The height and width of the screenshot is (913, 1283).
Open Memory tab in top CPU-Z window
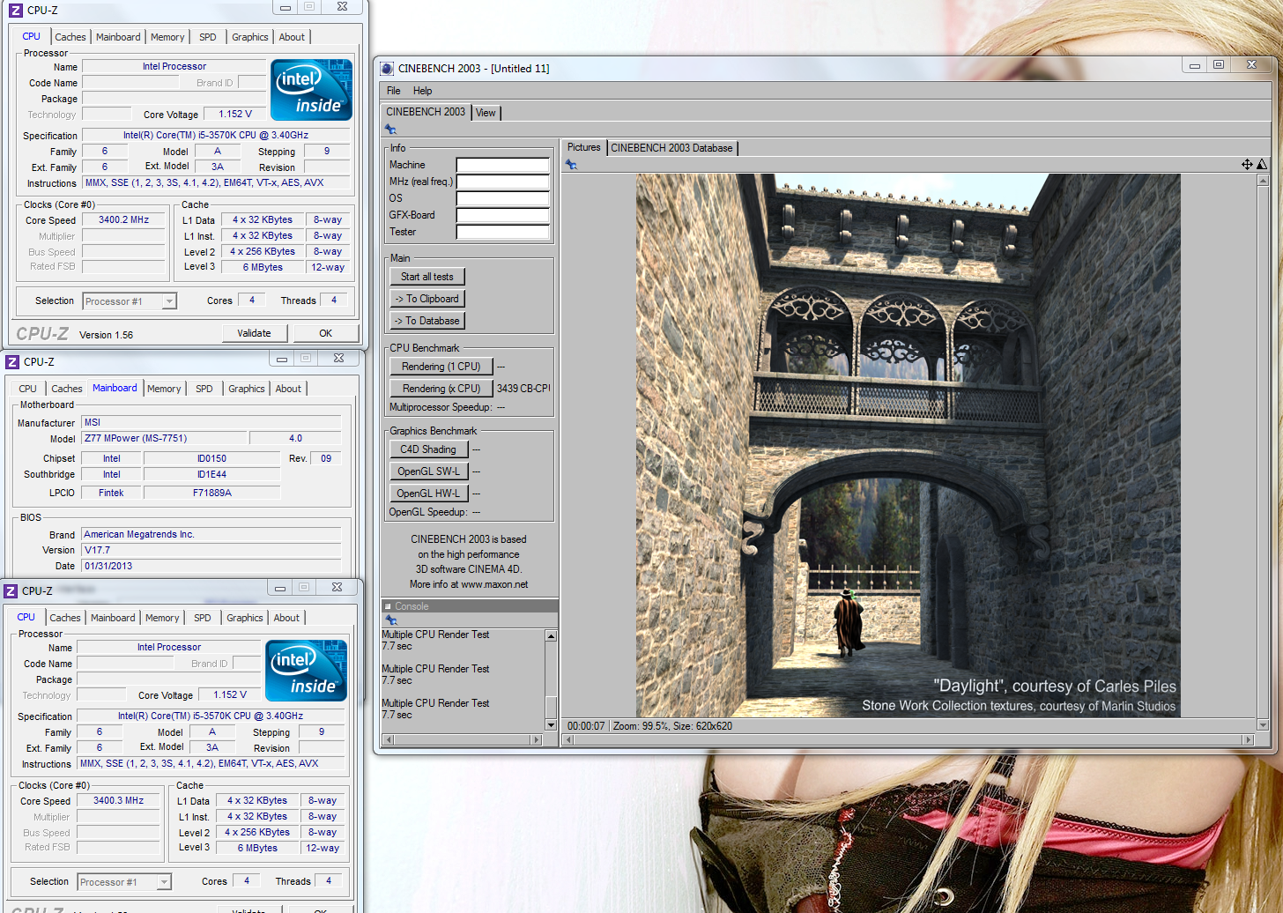[x=167, y=37]
